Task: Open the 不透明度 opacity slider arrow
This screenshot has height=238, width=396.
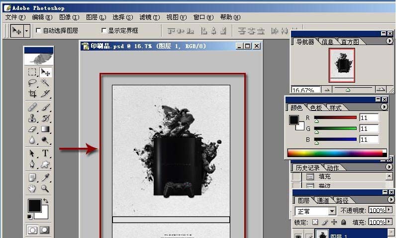Action: coord(389,210)
